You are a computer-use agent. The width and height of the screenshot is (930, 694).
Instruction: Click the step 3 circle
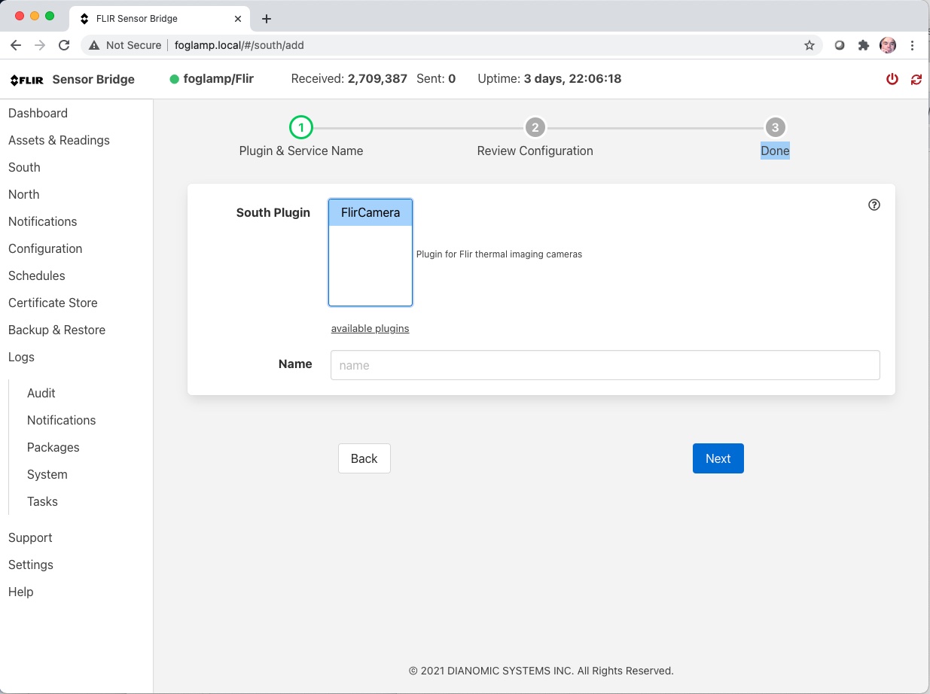775,127
